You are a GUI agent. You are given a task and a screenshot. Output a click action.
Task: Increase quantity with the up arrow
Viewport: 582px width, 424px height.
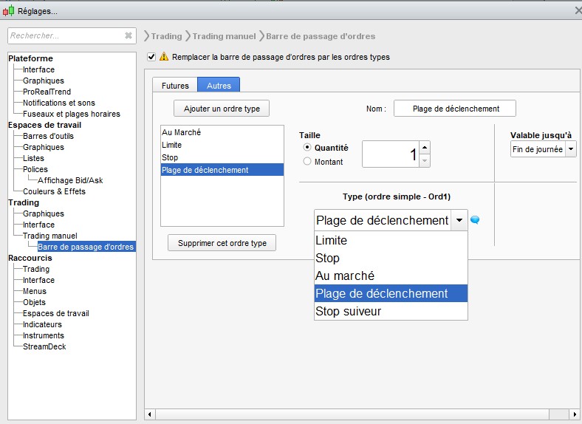(x=425, y=148)
